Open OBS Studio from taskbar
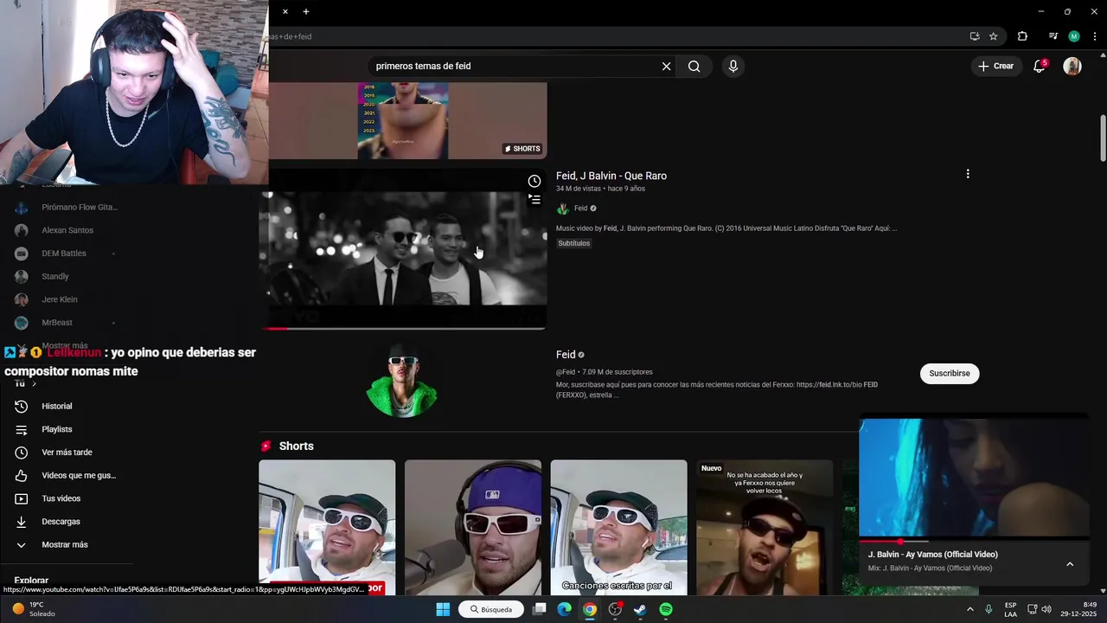 (x=615, y=609)
